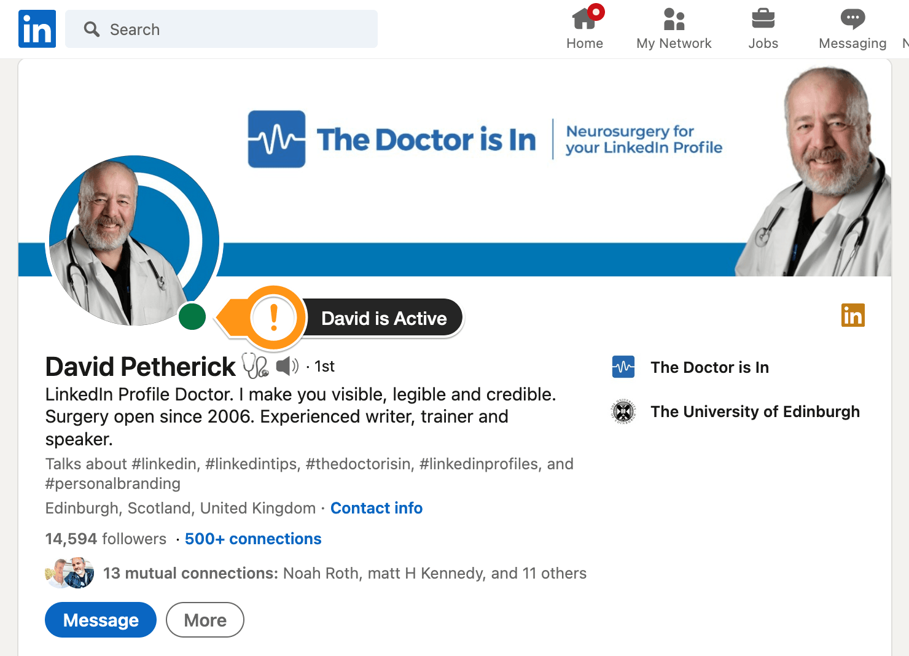Click the banner doctor portrait image

(814, 171)
